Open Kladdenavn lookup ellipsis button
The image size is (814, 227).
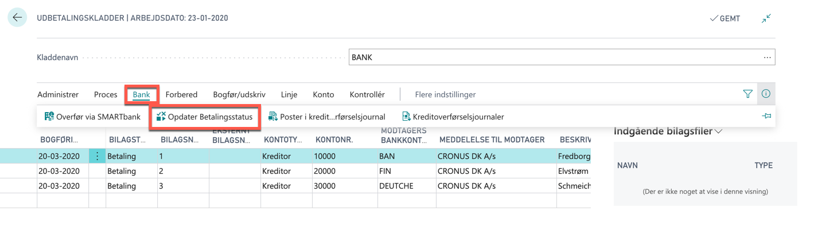coord(767,57)
